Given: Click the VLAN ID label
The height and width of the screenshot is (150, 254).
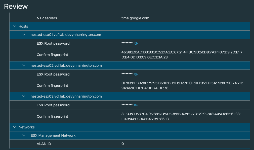Looking at the screenshot, I should [x=44, y=144].
